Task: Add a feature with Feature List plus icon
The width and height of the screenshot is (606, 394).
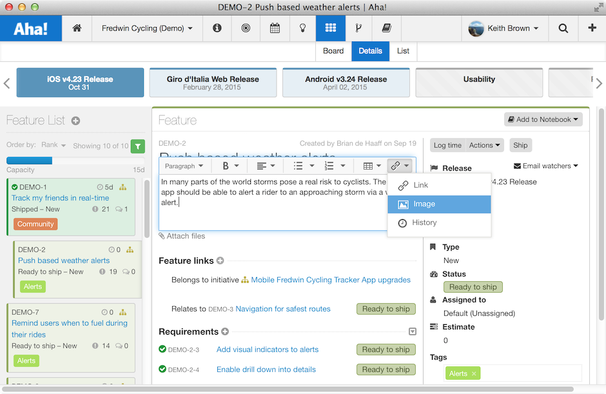Action: pyautogui.click(x=76, y=121)
